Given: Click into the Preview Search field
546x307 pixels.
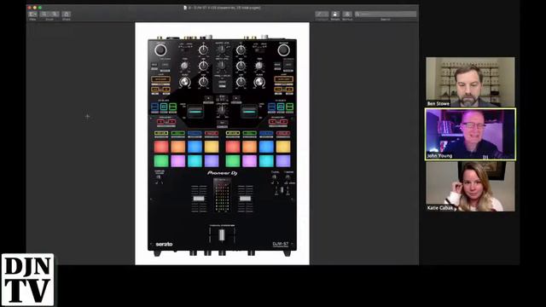Looking at the screenshot, I should (385, 14).
